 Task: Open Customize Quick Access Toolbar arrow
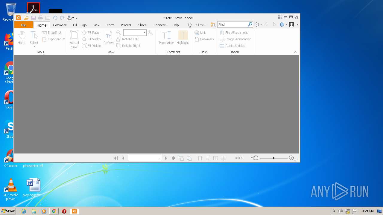click(x=77, y=18)
